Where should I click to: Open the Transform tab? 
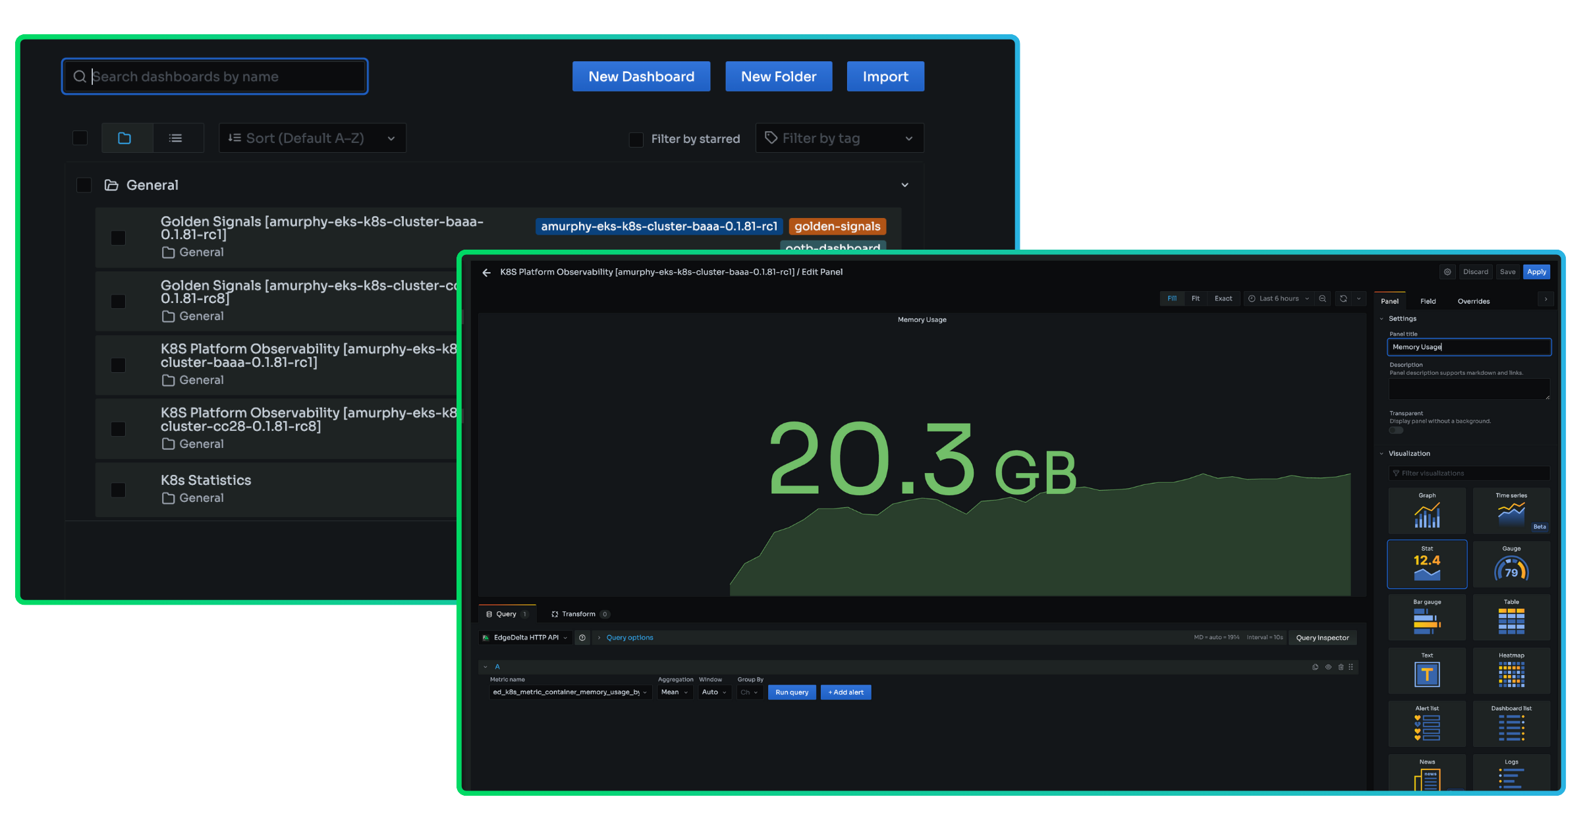[578, 615]
